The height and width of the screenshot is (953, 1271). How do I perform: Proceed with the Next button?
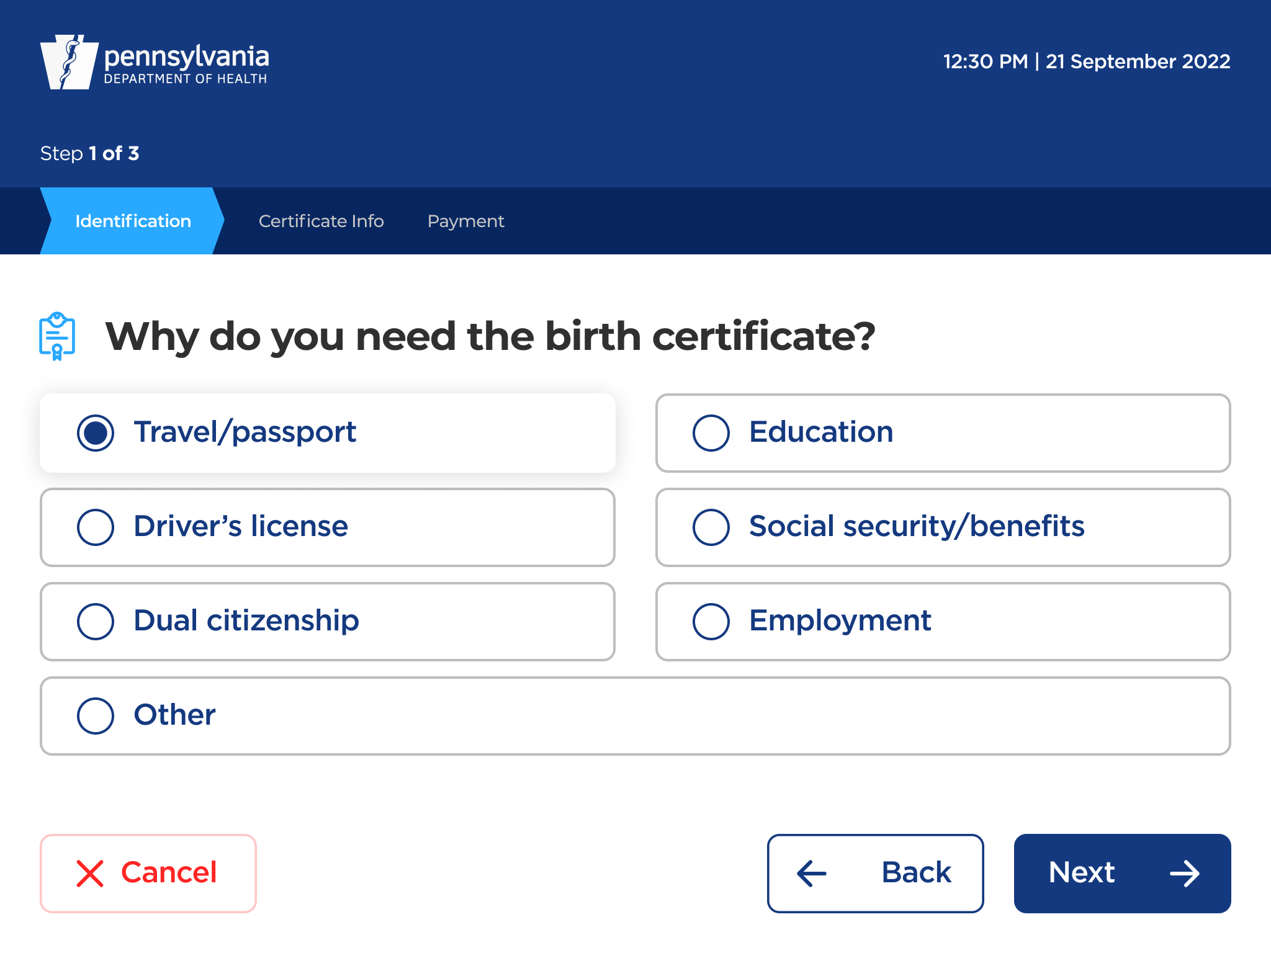coord(1122,874)
